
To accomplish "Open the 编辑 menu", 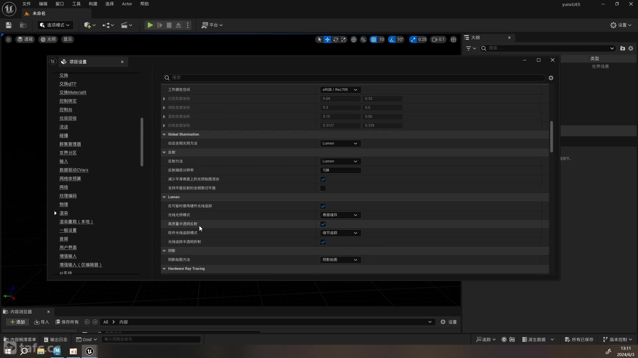I will [x=43, y=4].
